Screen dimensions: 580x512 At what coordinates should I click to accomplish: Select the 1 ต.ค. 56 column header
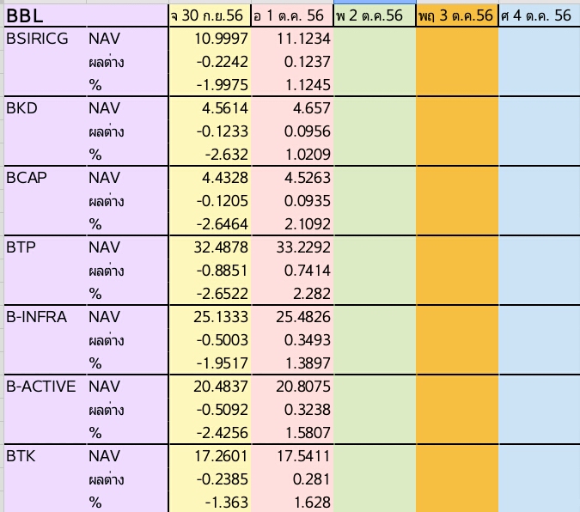pos(292,15)
